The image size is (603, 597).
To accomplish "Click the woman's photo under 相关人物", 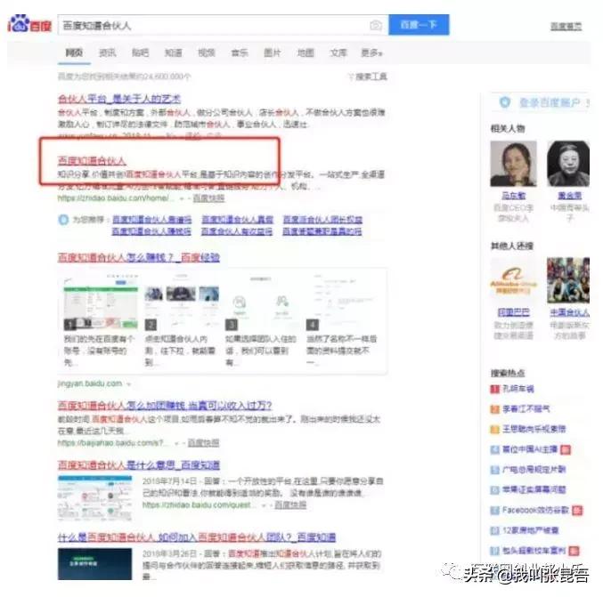I will 513,164.
